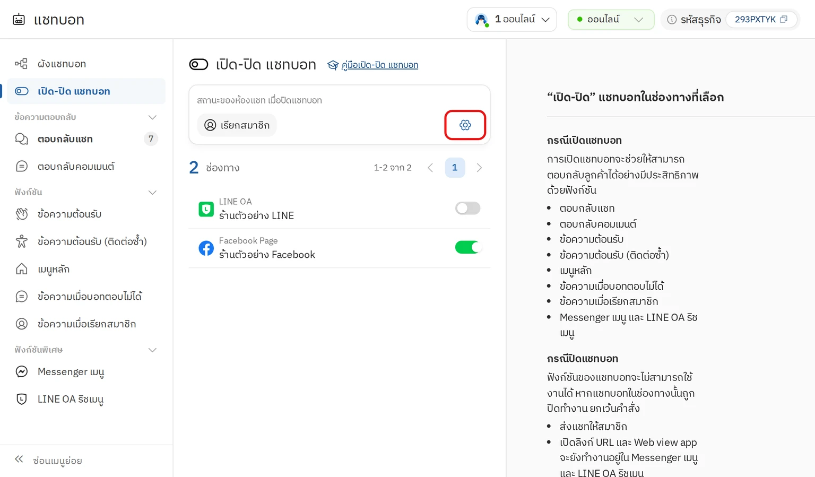Open LINE OA ริชเมนู in sidebar
The image size is (815, 477).
(x=86, y=400)
